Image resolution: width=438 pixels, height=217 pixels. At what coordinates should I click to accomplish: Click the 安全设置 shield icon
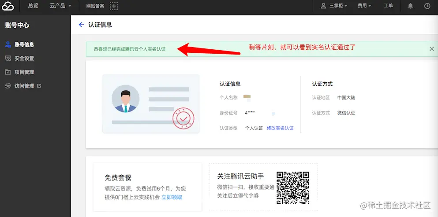[x=8, y=58]
